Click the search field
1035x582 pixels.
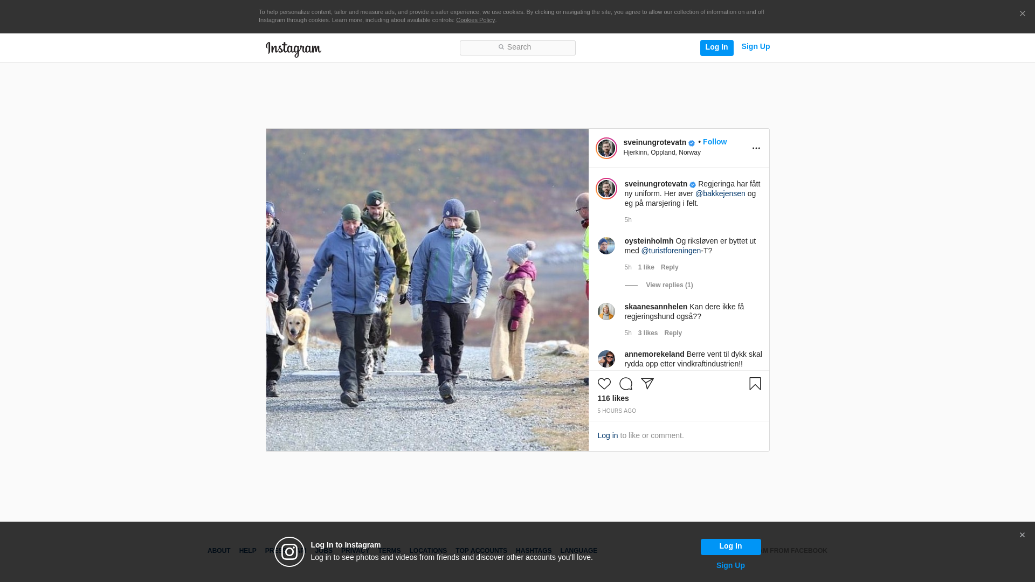pyautogui.click(x=517, y=47)
